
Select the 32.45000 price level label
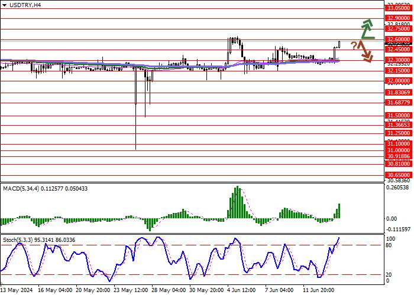(x=399, y=50)
